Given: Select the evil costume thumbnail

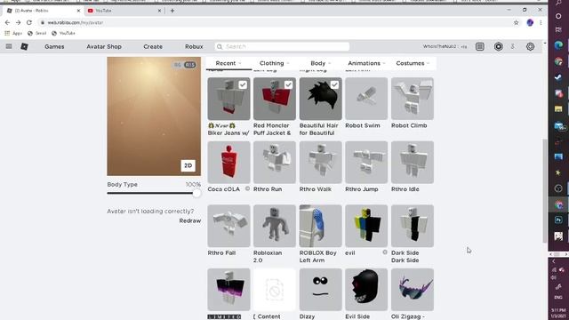Looking at the screenshot, I should [366, 226].
